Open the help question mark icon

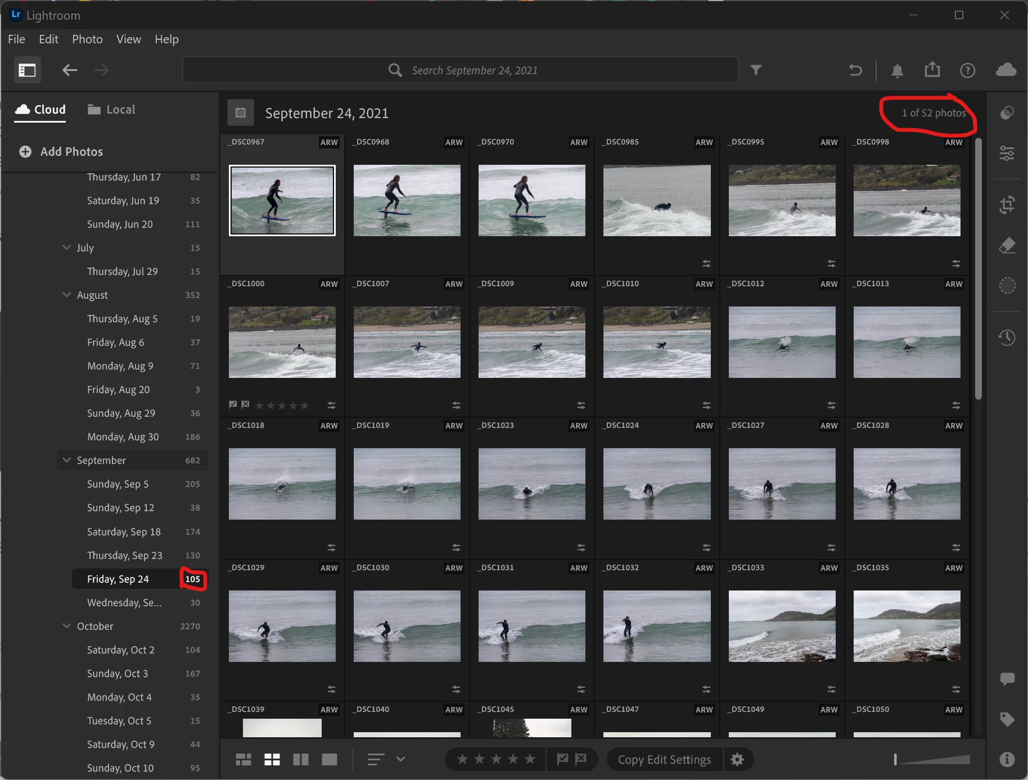point(967,70)
